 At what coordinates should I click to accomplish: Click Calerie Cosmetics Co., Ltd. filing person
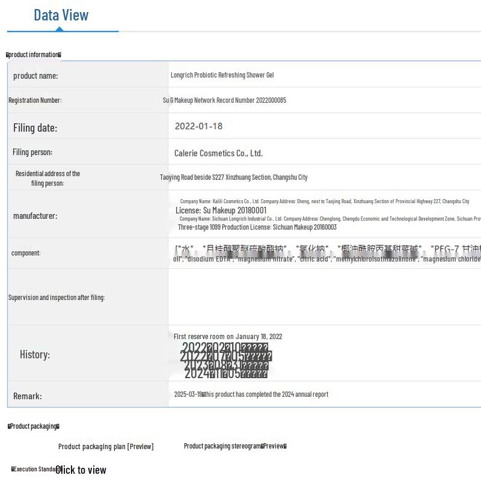[x=218, y=153]
